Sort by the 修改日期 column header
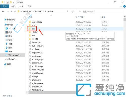The height and width of the screenshot is (97, 126). point(79,17)
